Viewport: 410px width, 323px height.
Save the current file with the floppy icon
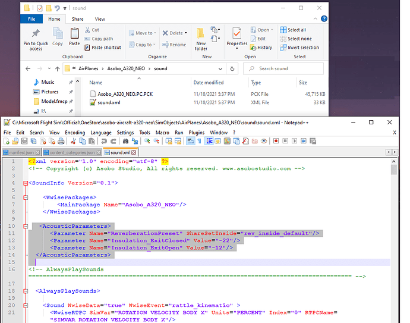click(24, 142)
